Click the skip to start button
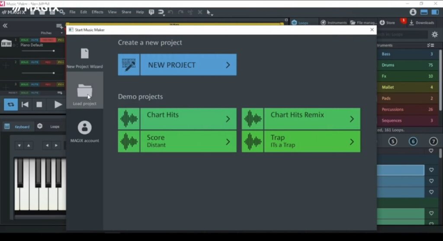Viewport: 443px width, 241px height. pyautogui.click(x=25, y=105)
